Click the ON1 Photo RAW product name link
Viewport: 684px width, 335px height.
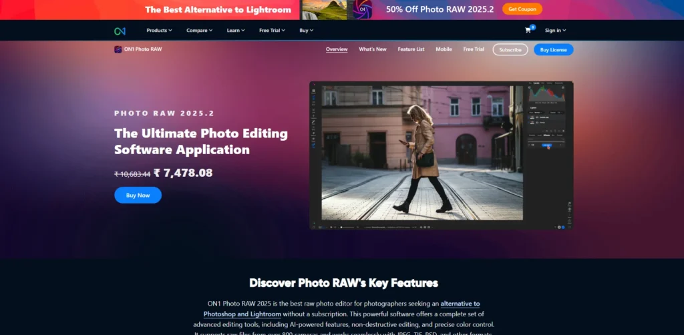[x=143, y=49]
